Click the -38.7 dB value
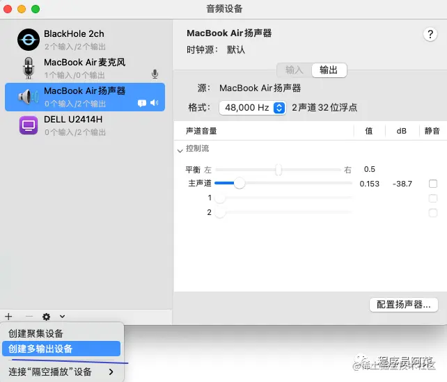Viewport: 447px width, 382px height. [402, 184]
